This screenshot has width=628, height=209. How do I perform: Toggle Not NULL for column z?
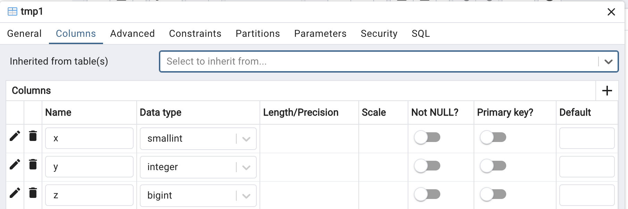coord(427,194)
